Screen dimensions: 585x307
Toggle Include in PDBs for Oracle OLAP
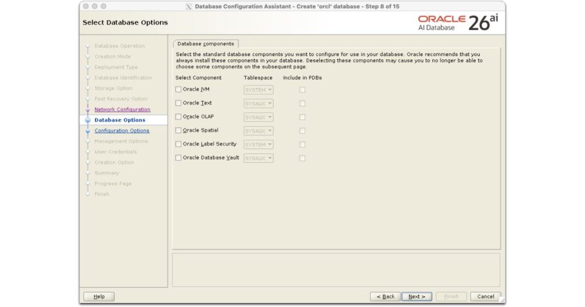click(x=302, y=117)
